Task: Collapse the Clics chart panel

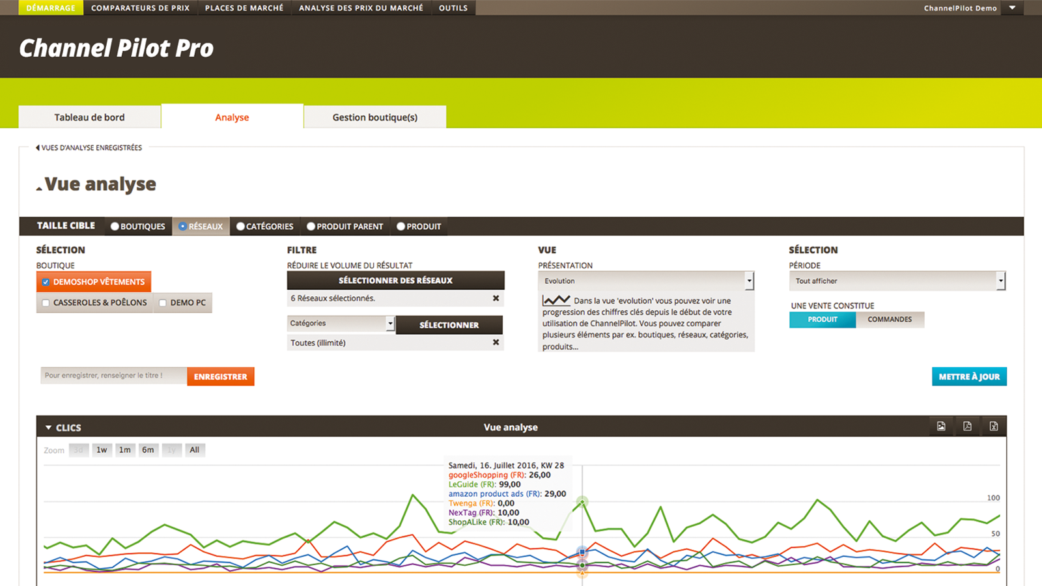Action: tap(48, 428)
